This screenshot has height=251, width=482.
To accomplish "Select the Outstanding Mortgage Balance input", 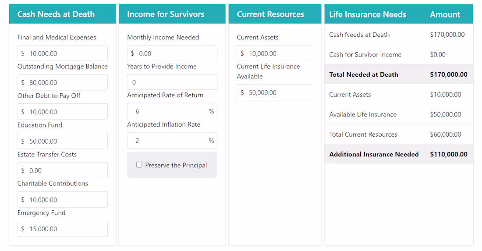I will click(62, 82).
